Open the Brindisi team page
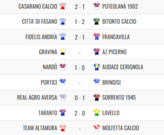This screenshot has height=135, width=164. pyautogui.click(x=111, y=82)
